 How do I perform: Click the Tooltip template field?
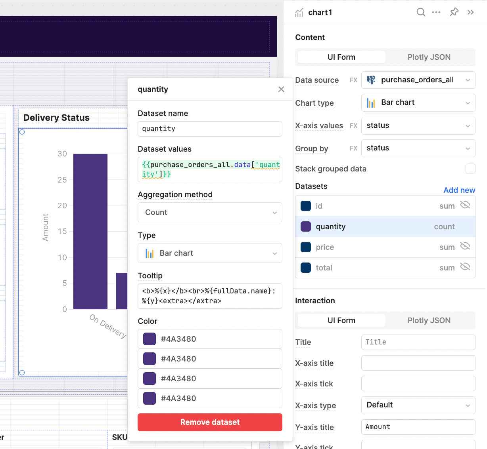coord(210,296)
